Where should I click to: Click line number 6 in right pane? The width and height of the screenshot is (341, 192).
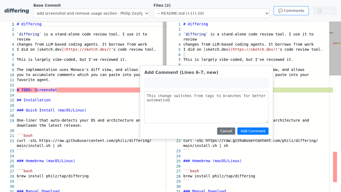click(179, 54)
